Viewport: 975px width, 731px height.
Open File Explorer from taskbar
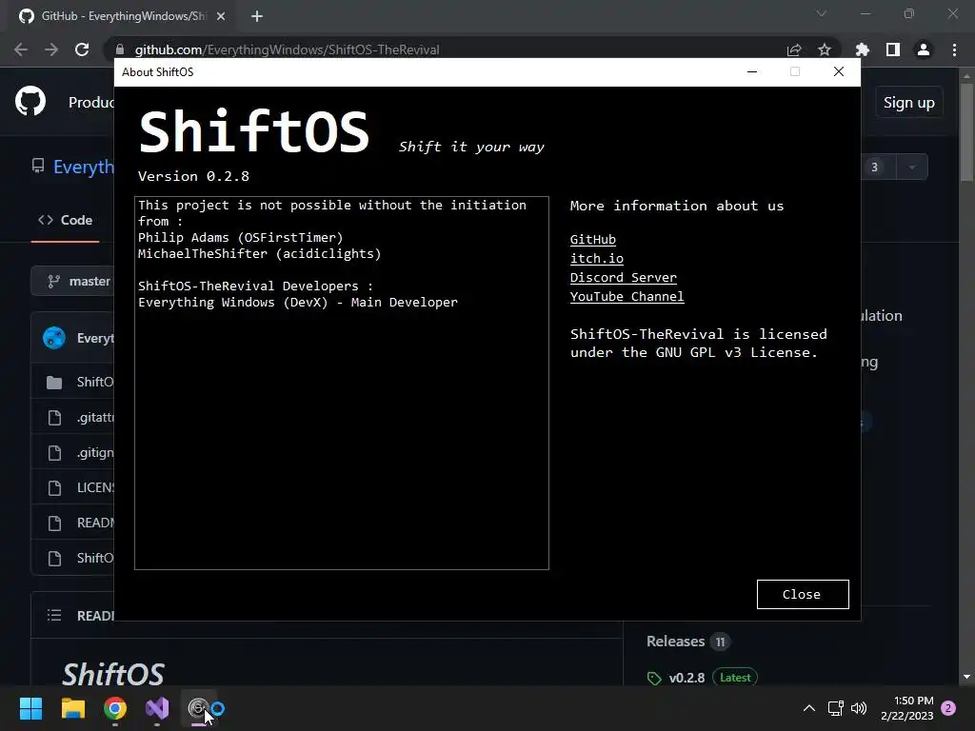(72, 708)
